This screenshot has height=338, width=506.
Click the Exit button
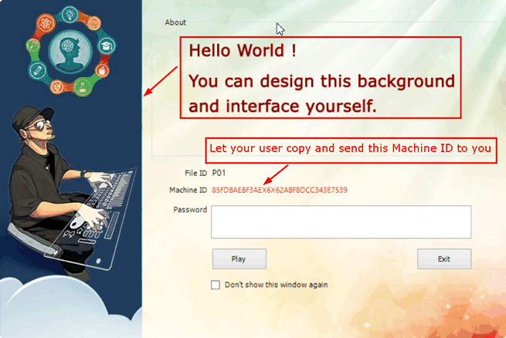click(x=444, y=259)
